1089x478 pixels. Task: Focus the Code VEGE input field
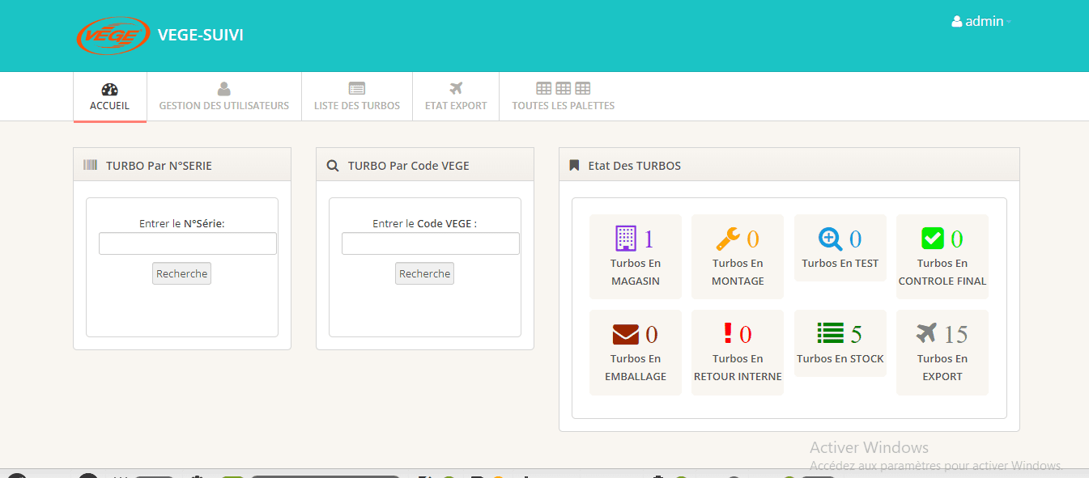(x=431, y=243)
